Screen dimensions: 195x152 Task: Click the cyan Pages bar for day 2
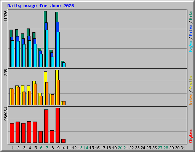(18, 54)
